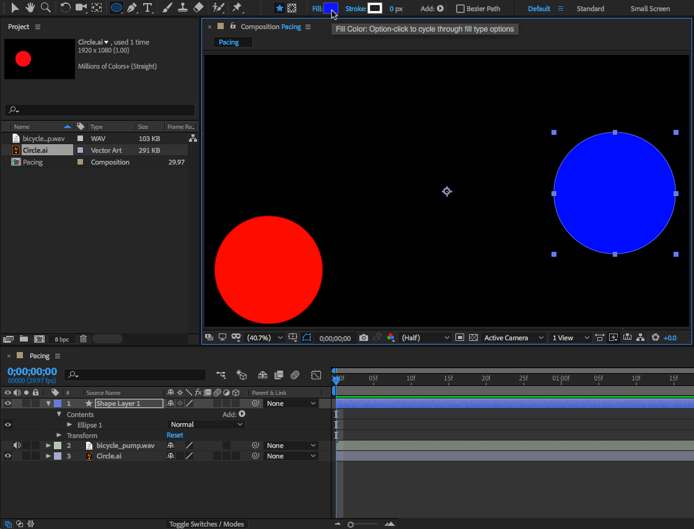Take a snapshot with the camera icon

pos(364,338)
